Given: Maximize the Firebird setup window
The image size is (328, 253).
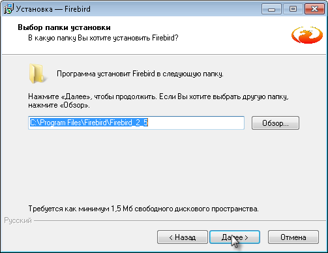Looking at the screenshot, I should click(293, 9).
